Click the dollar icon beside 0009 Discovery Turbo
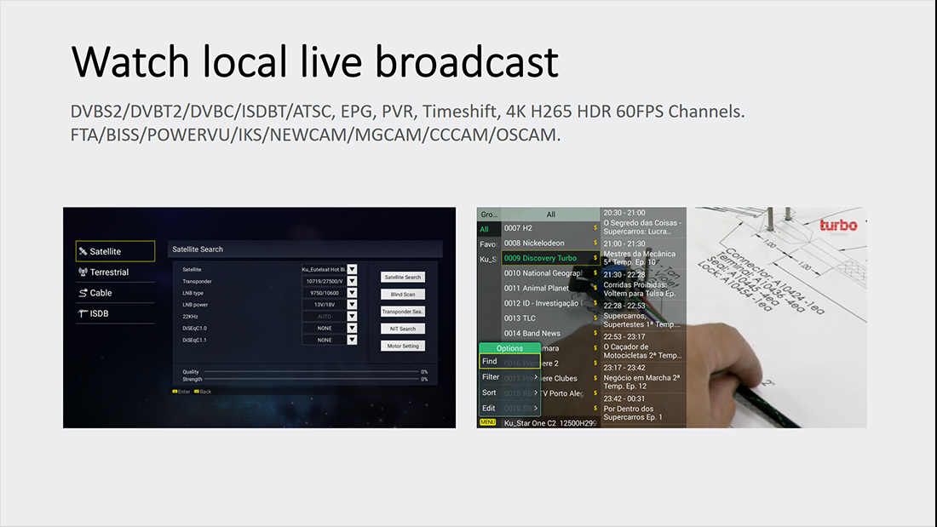Viewport: 937px width, 527px height. pyautogui.click(x=595, y=257)
